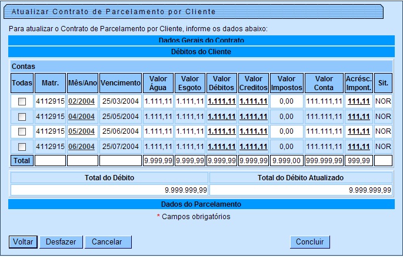Collapse the Débitos do Cliente section
The height and width of the screenshot is (258, 403).
point(201,52)
